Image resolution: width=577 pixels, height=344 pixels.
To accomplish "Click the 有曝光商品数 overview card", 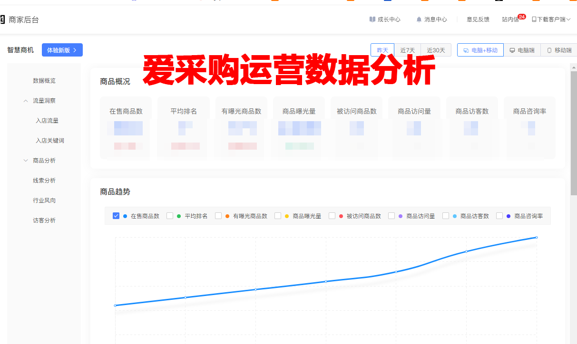I will coord(241,128).
